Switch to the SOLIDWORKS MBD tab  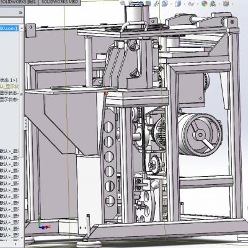(x=60, y=2)
